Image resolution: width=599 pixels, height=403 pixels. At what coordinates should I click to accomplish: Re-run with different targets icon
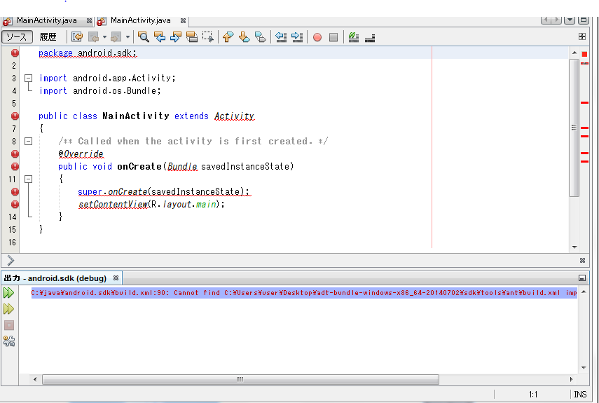(8, 309)
